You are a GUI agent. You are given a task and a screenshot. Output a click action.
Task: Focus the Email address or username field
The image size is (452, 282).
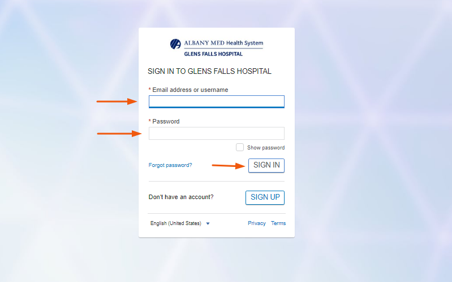coord(216,102)
